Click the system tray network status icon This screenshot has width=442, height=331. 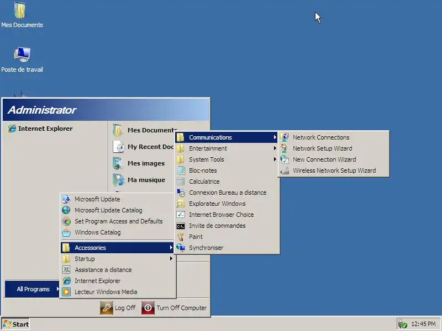tap(402, 324)
